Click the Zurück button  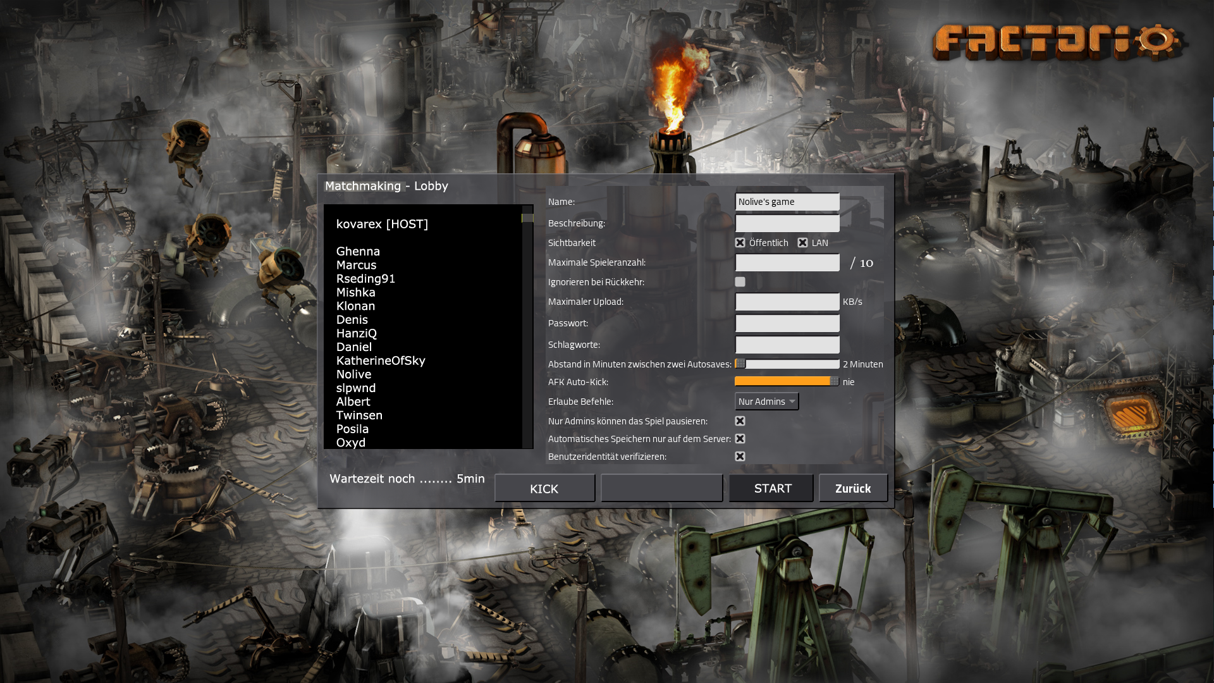[853, 488]
